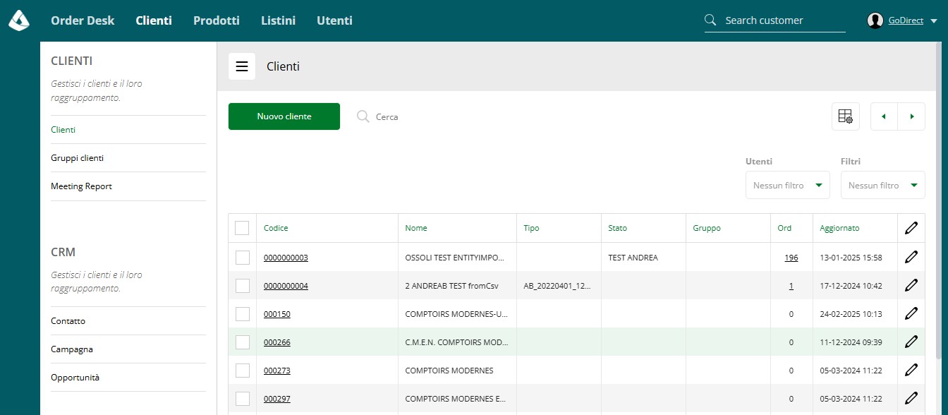Toggle the select-all checkbox in header

[242, 228]
